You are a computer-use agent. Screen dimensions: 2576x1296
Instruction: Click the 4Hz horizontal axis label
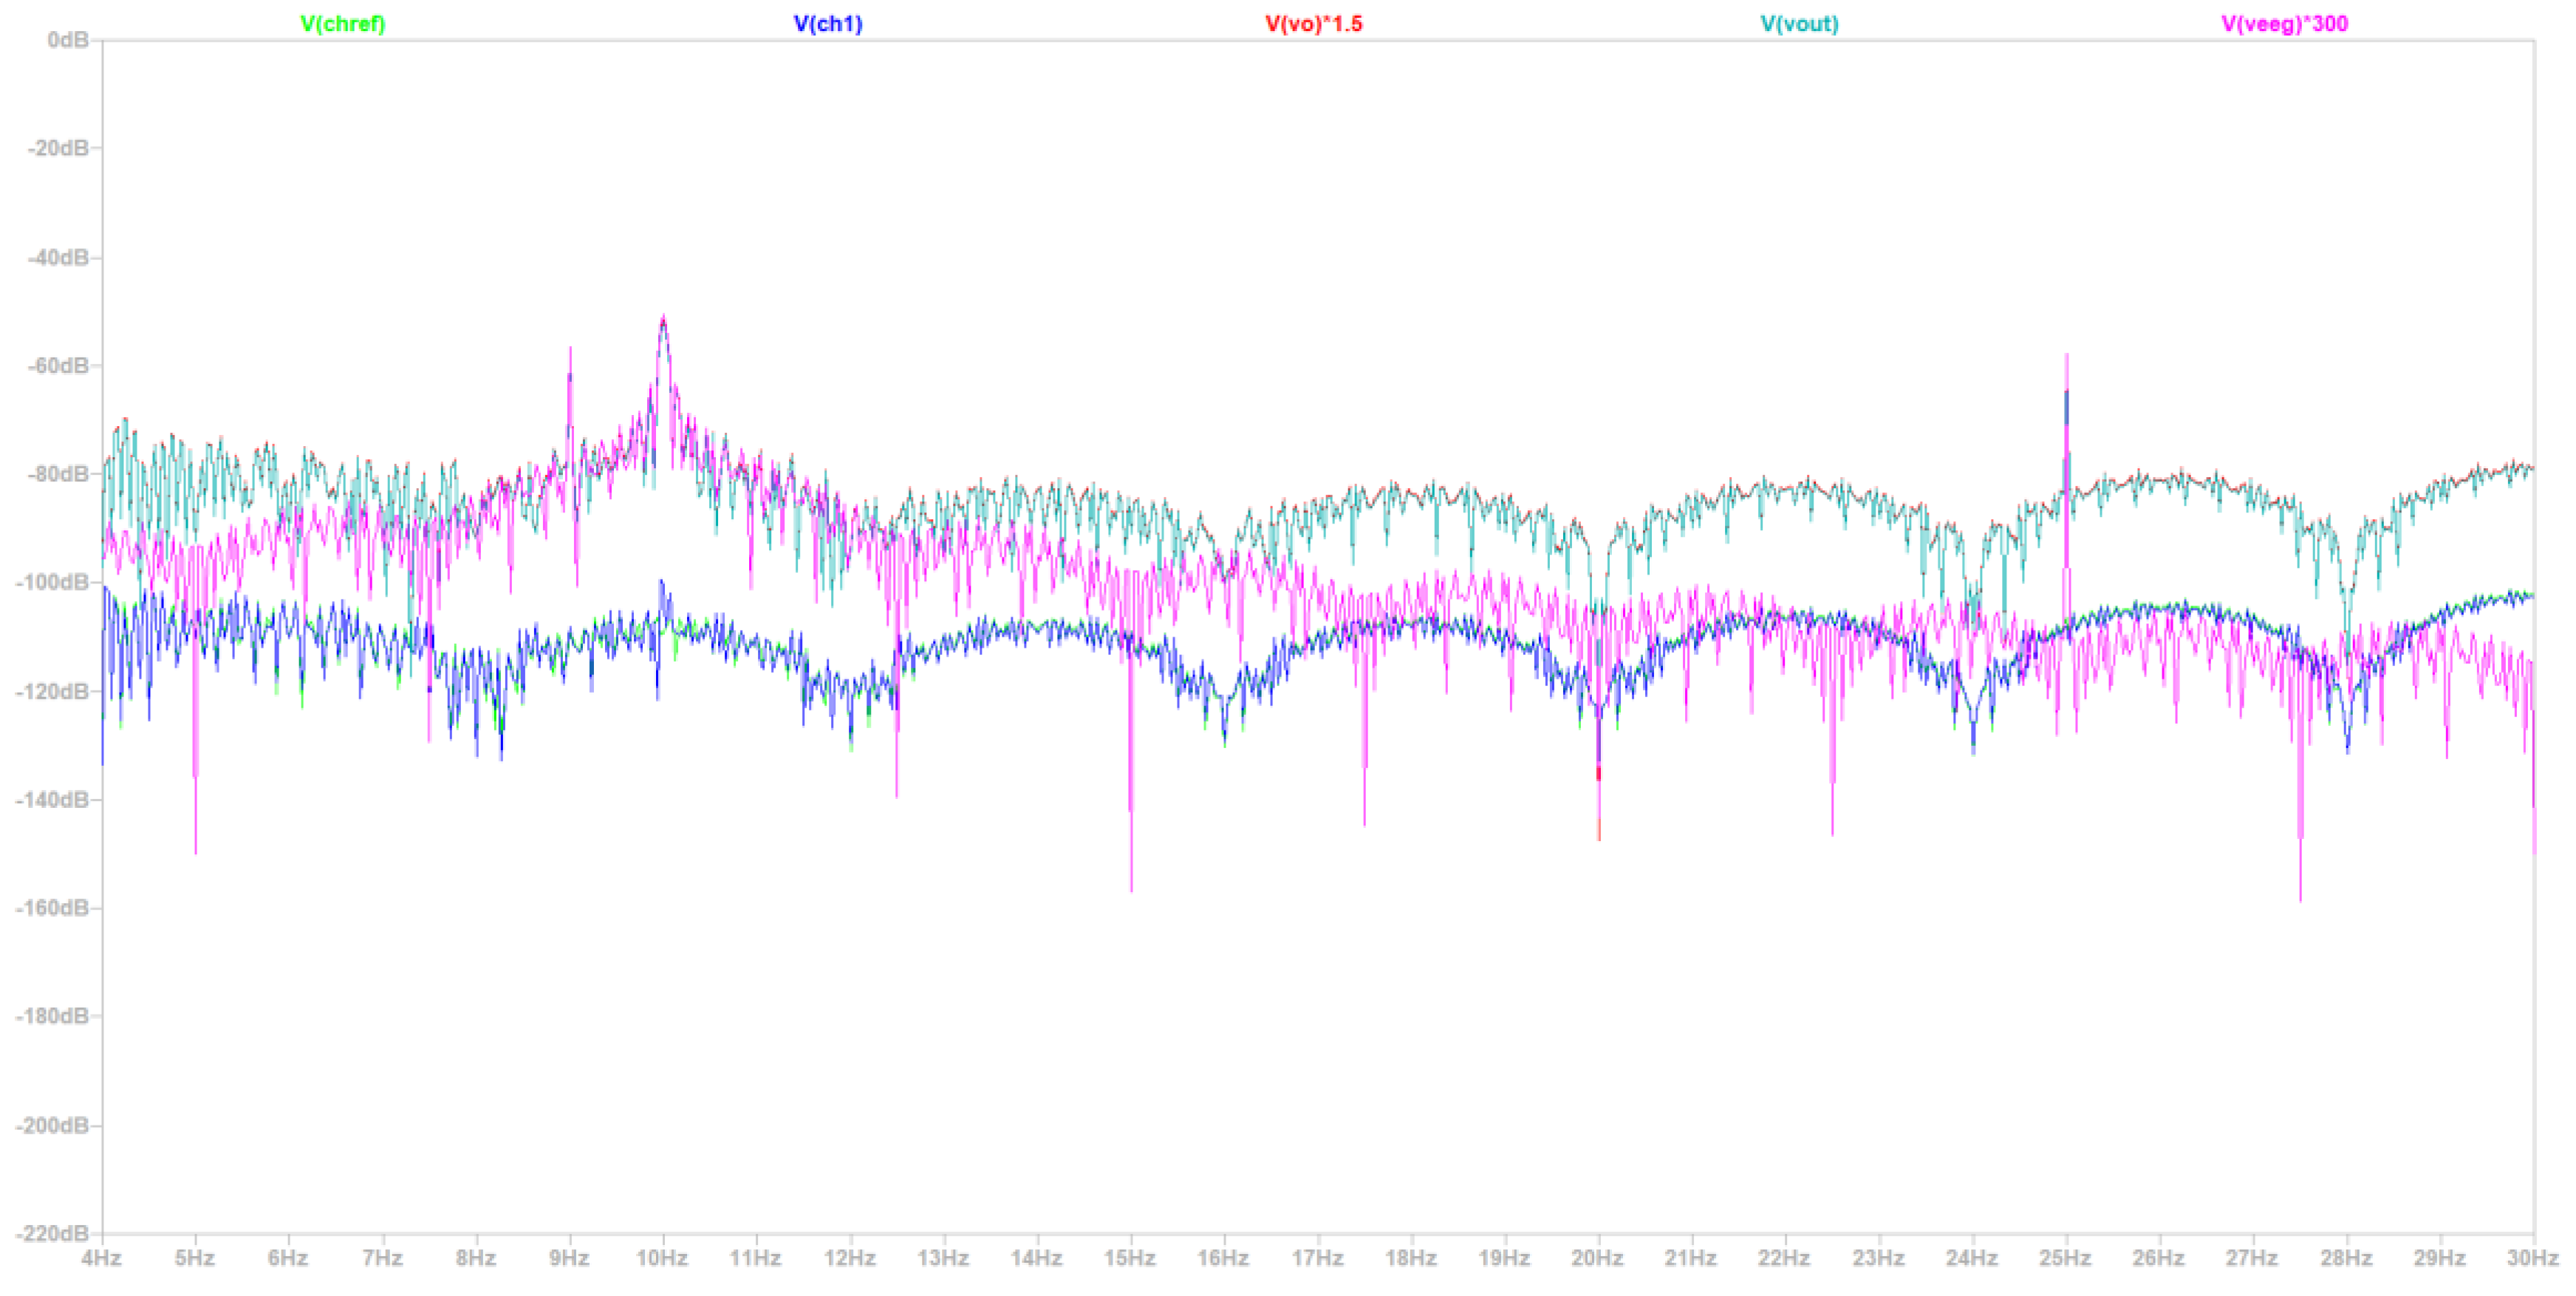101,1258
